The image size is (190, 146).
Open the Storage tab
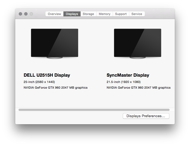(88, 14)
